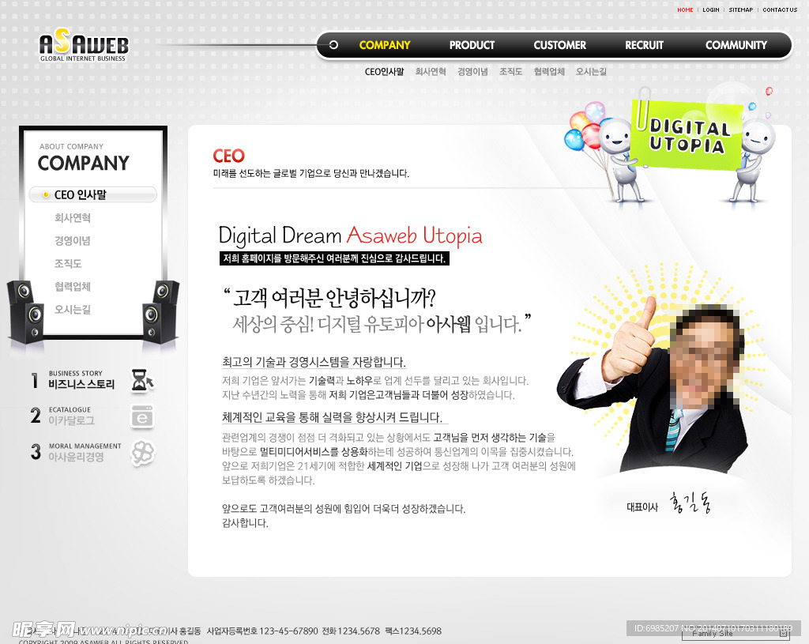Viewport: 809px width, 644px height.
Task: Click the ASAWEB logo
Action: [83, 47]
